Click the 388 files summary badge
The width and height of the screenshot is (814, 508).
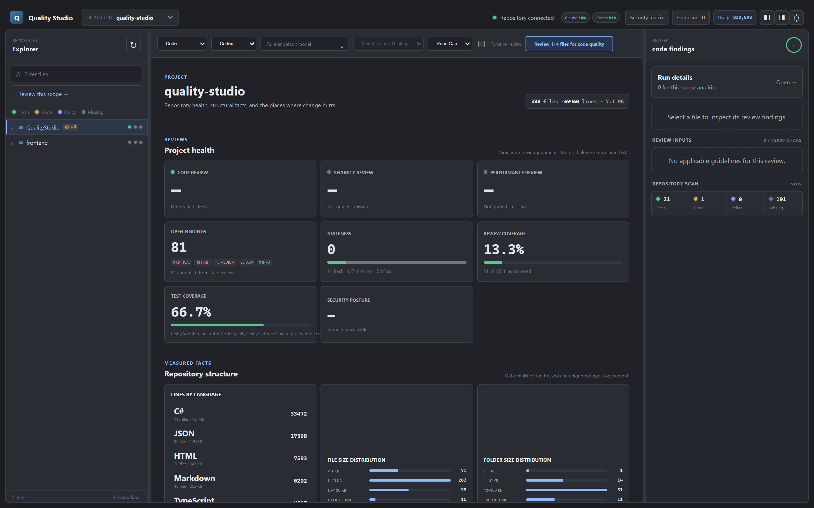point(577,101)
